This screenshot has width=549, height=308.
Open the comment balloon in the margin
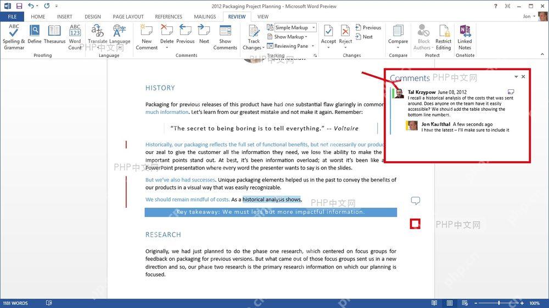tap(415, 201)
